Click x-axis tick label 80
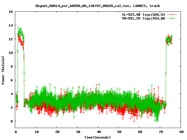This screenshot has width=187, height=140. click(181, 132)
